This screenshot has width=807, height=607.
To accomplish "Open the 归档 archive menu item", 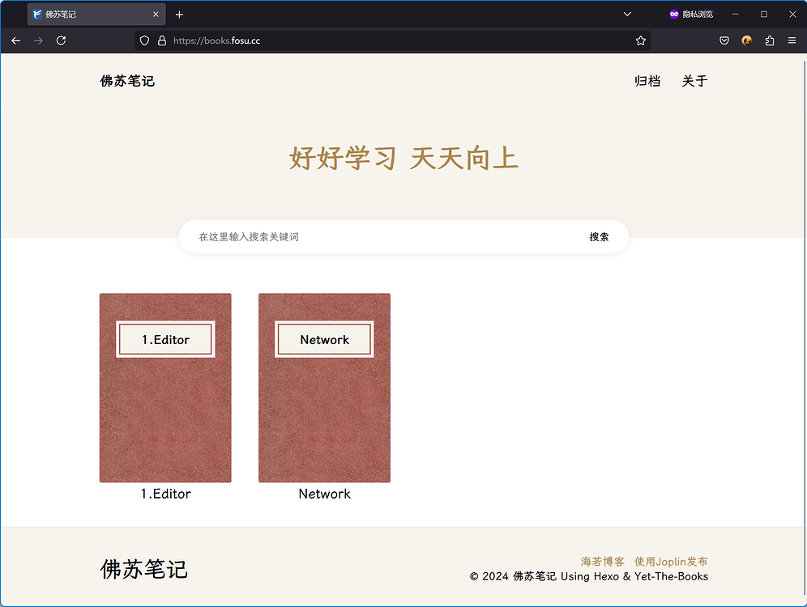I will click(647, 81).
